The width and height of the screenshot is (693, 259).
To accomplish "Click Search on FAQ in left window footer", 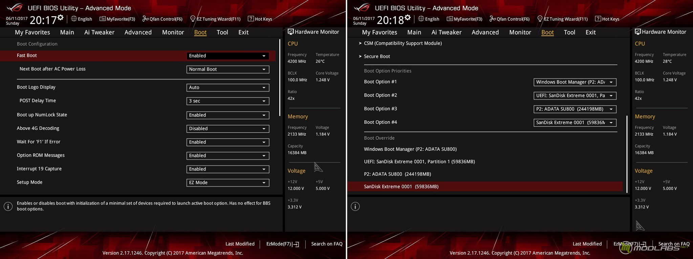I will coord(327,244).
